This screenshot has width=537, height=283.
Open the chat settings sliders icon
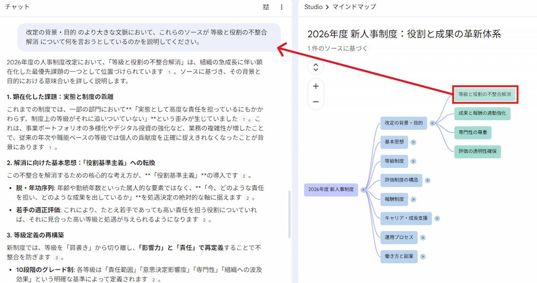tap(266, 7)
